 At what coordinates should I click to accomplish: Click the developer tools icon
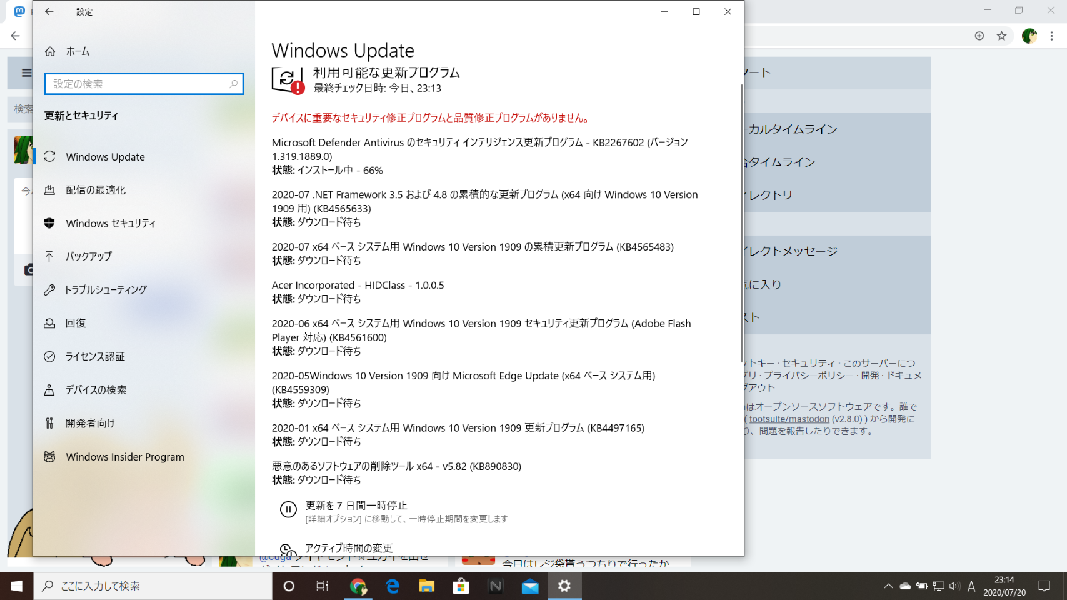pos(49,423)
